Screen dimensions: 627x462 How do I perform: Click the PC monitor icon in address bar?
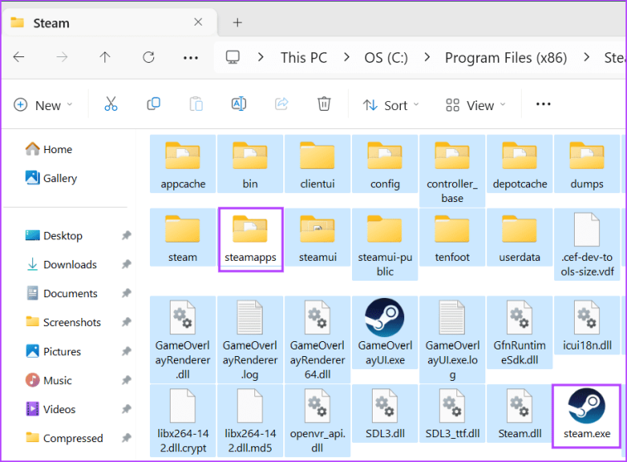click(x=233, y=57)
